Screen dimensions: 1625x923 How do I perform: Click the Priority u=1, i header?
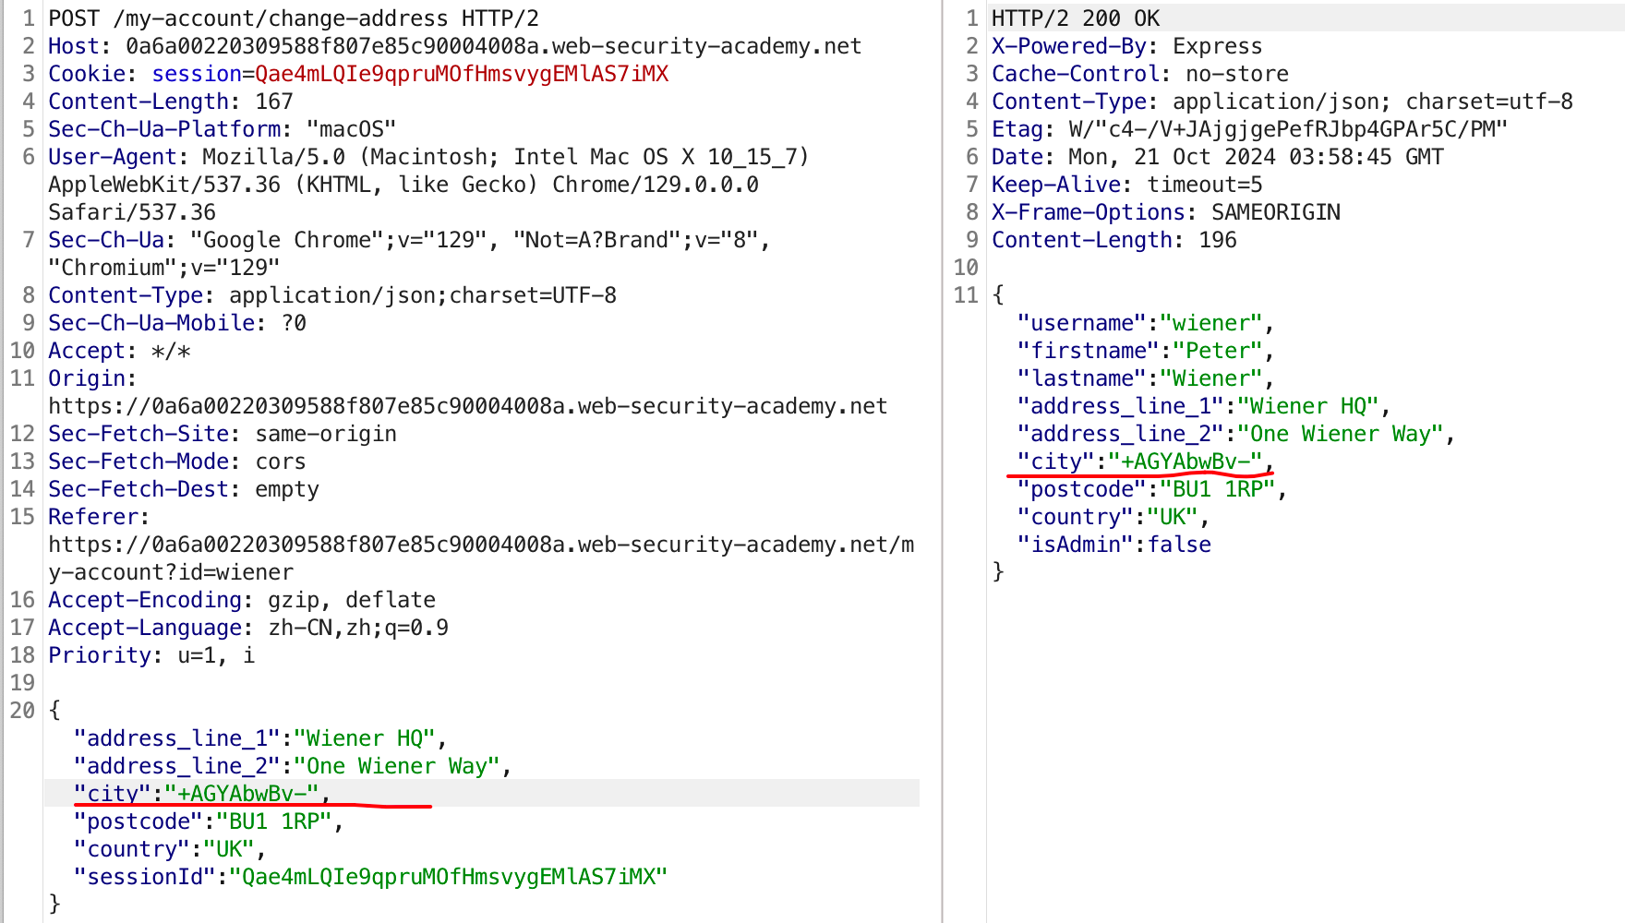pyautogui.click(x=151, y=655)
